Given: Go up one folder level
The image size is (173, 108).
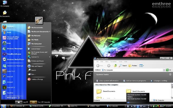Looking at the screenshot, I should [x=116, y=66].
